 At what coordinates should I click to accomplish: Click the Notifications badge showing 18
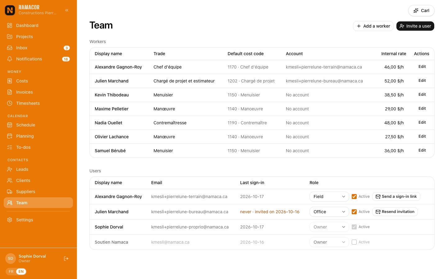[66, 59]
